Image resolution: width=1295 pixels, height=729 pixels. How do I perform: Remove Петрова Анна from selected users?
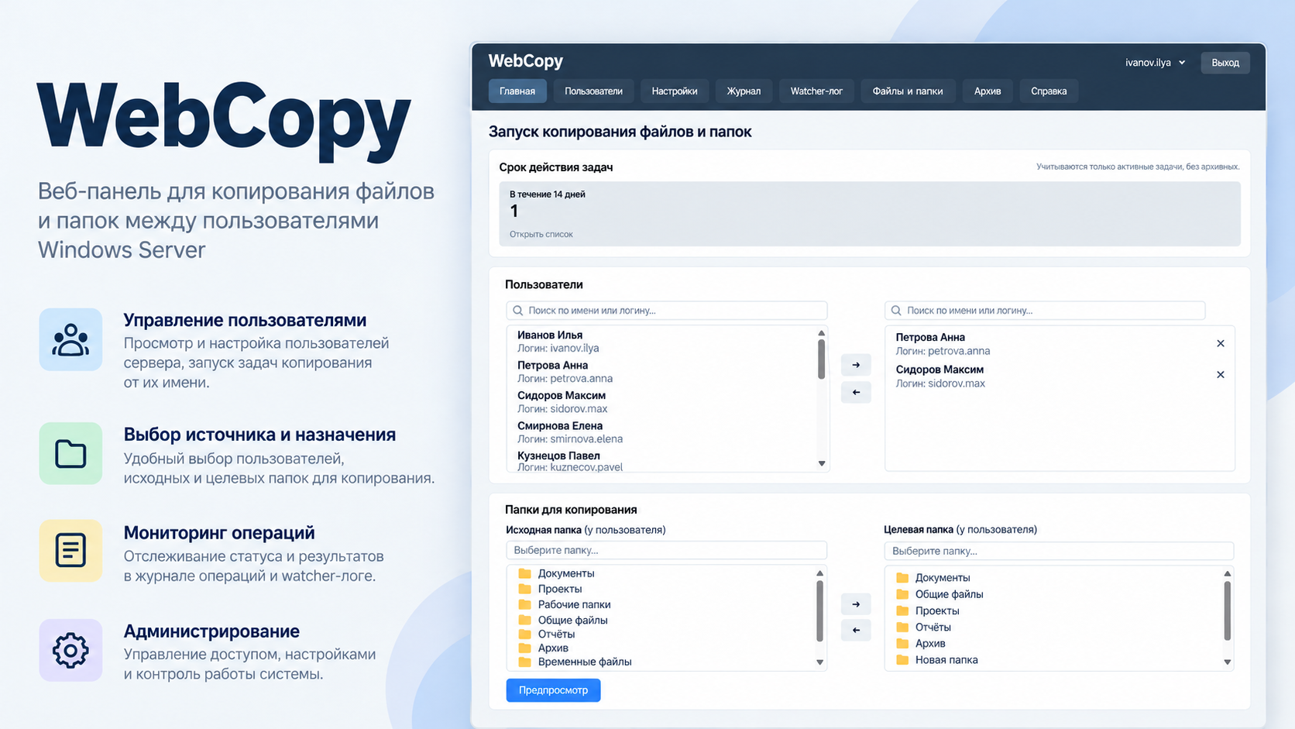(x=1221, y=343)
